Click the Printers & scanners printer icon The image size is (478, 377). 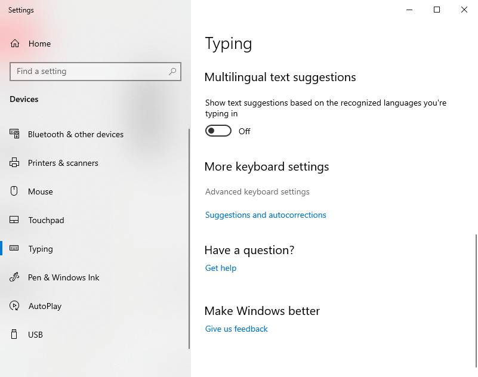coord(14,163)
